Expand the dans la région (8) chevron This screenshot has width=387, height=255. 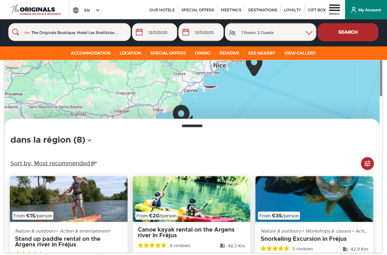click(x=89, y=140)
